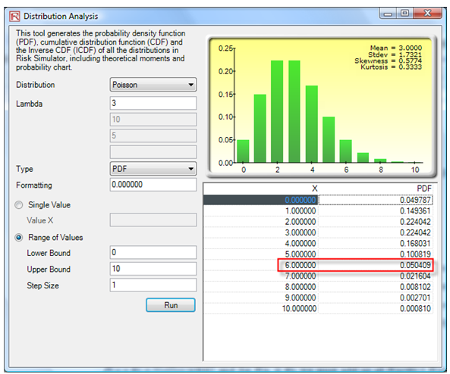Viewport: 450px width, 374px height.
Task: Select the X cell 0.000000
Action: (261, 200)
